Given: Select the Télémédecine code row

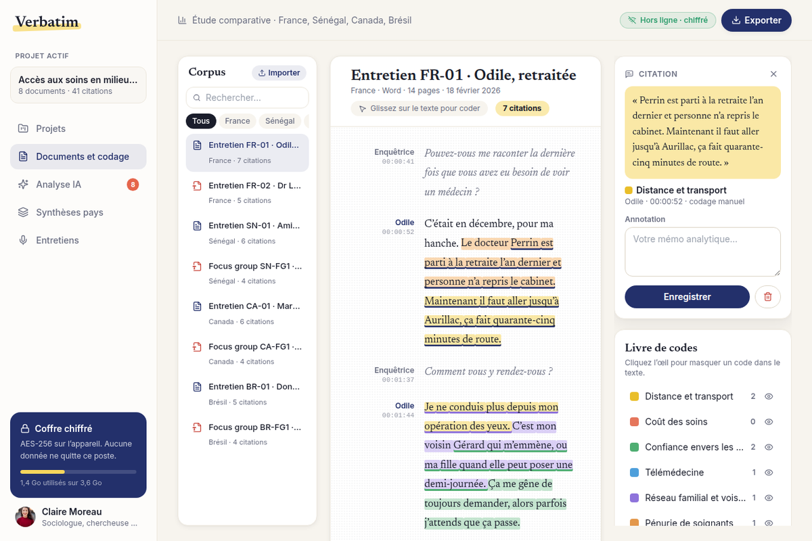Looking at the screenshot, I should point(702,473).
